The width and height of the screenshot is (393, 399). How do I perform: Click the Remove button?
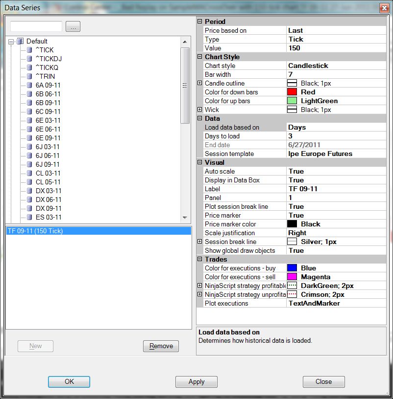pos(161,346)
